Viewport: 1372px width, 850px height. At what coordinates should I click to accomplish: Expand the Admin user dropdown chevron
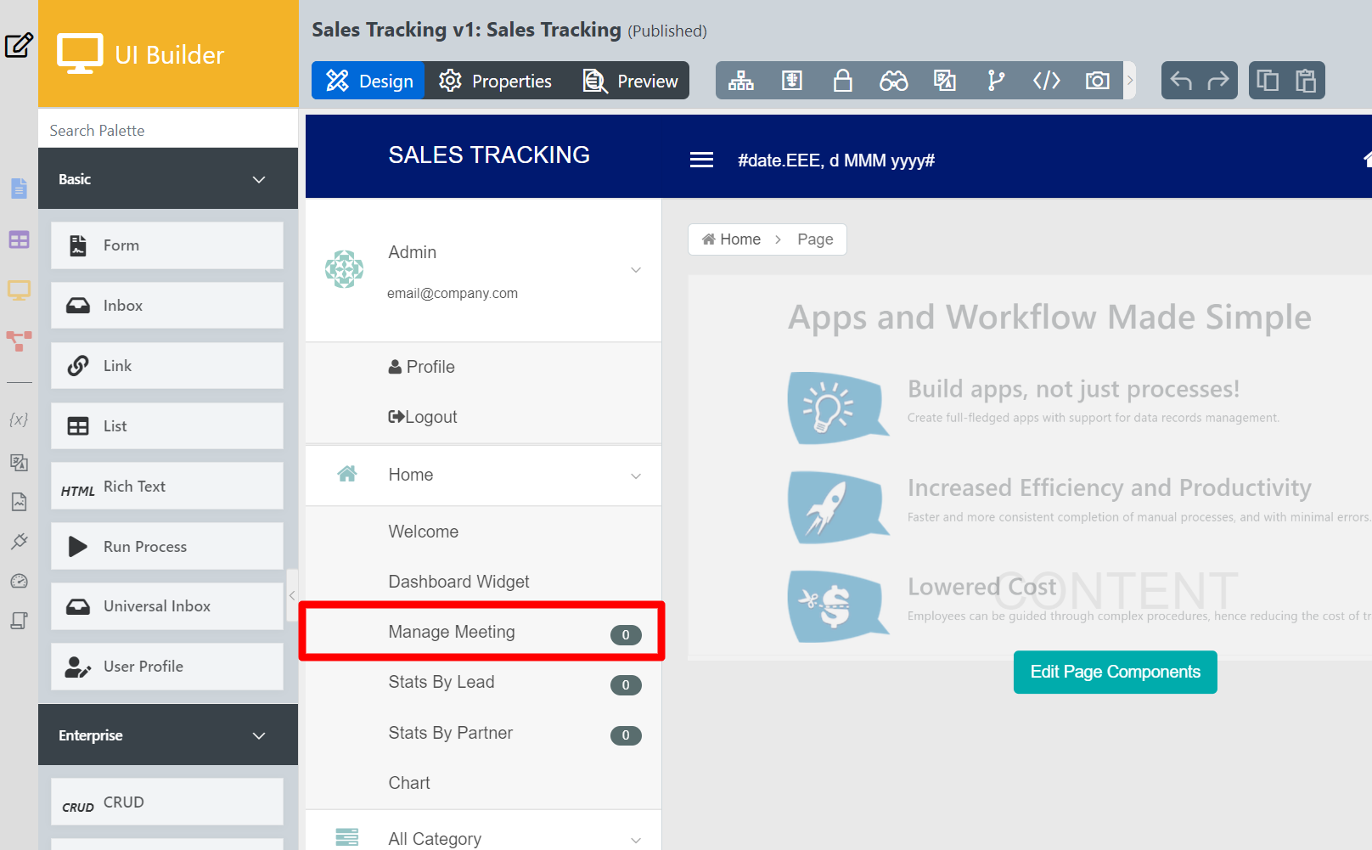click(636, 270)
